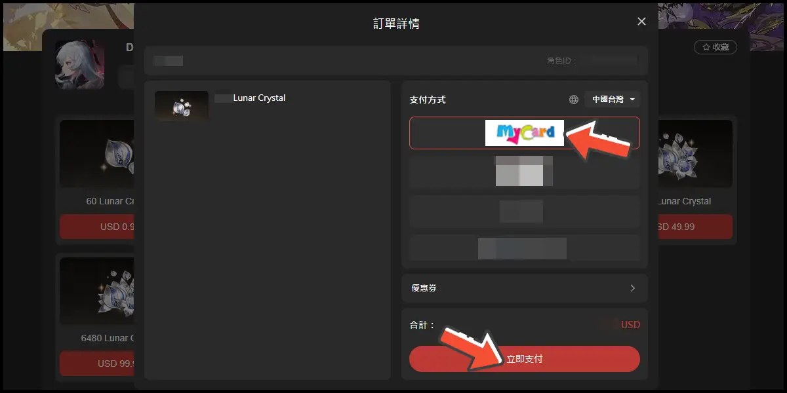Click the 6480 Lunar Crystal pack image
787x393 pixels.
click(x=98, y=290)
